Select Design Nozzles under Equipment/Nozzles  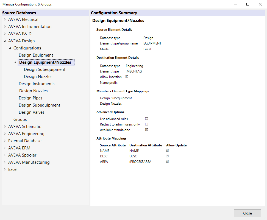point(38,77)
